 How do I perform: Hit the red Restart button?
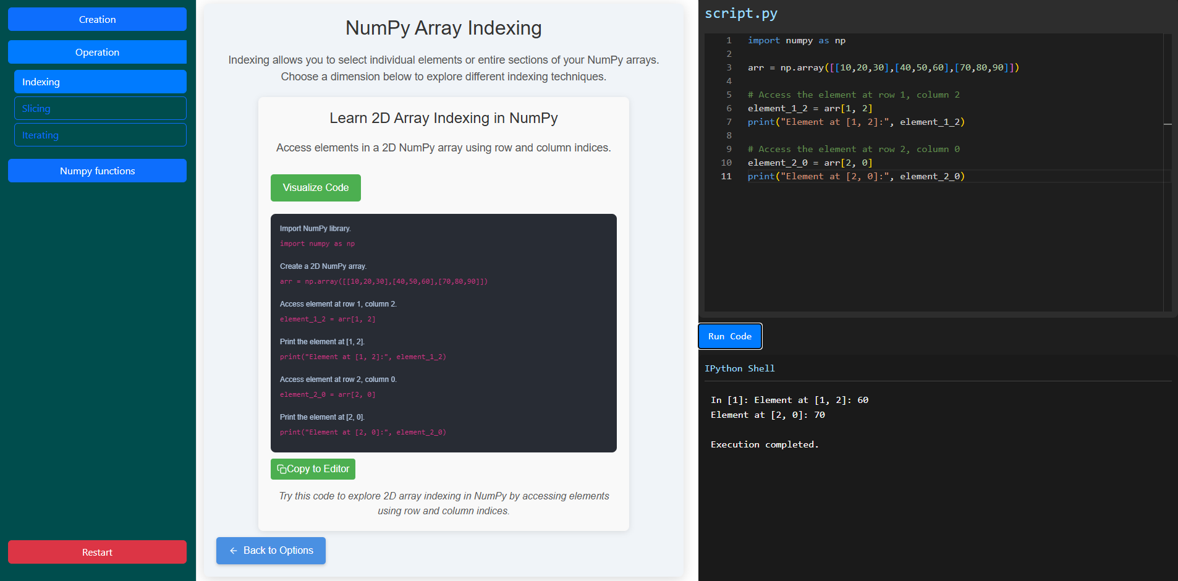click(x=97, y=553)
